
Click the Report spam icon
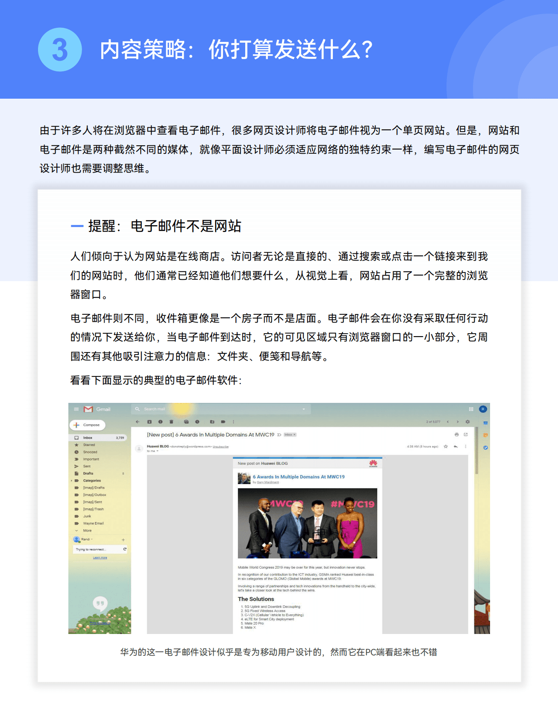(161, 422)
